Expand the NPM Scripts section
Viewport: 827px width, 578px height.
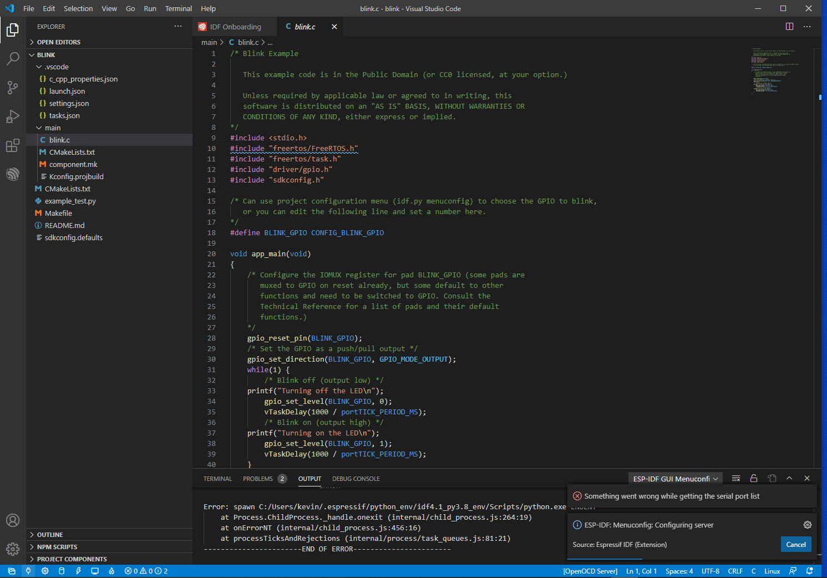[109, 547]
